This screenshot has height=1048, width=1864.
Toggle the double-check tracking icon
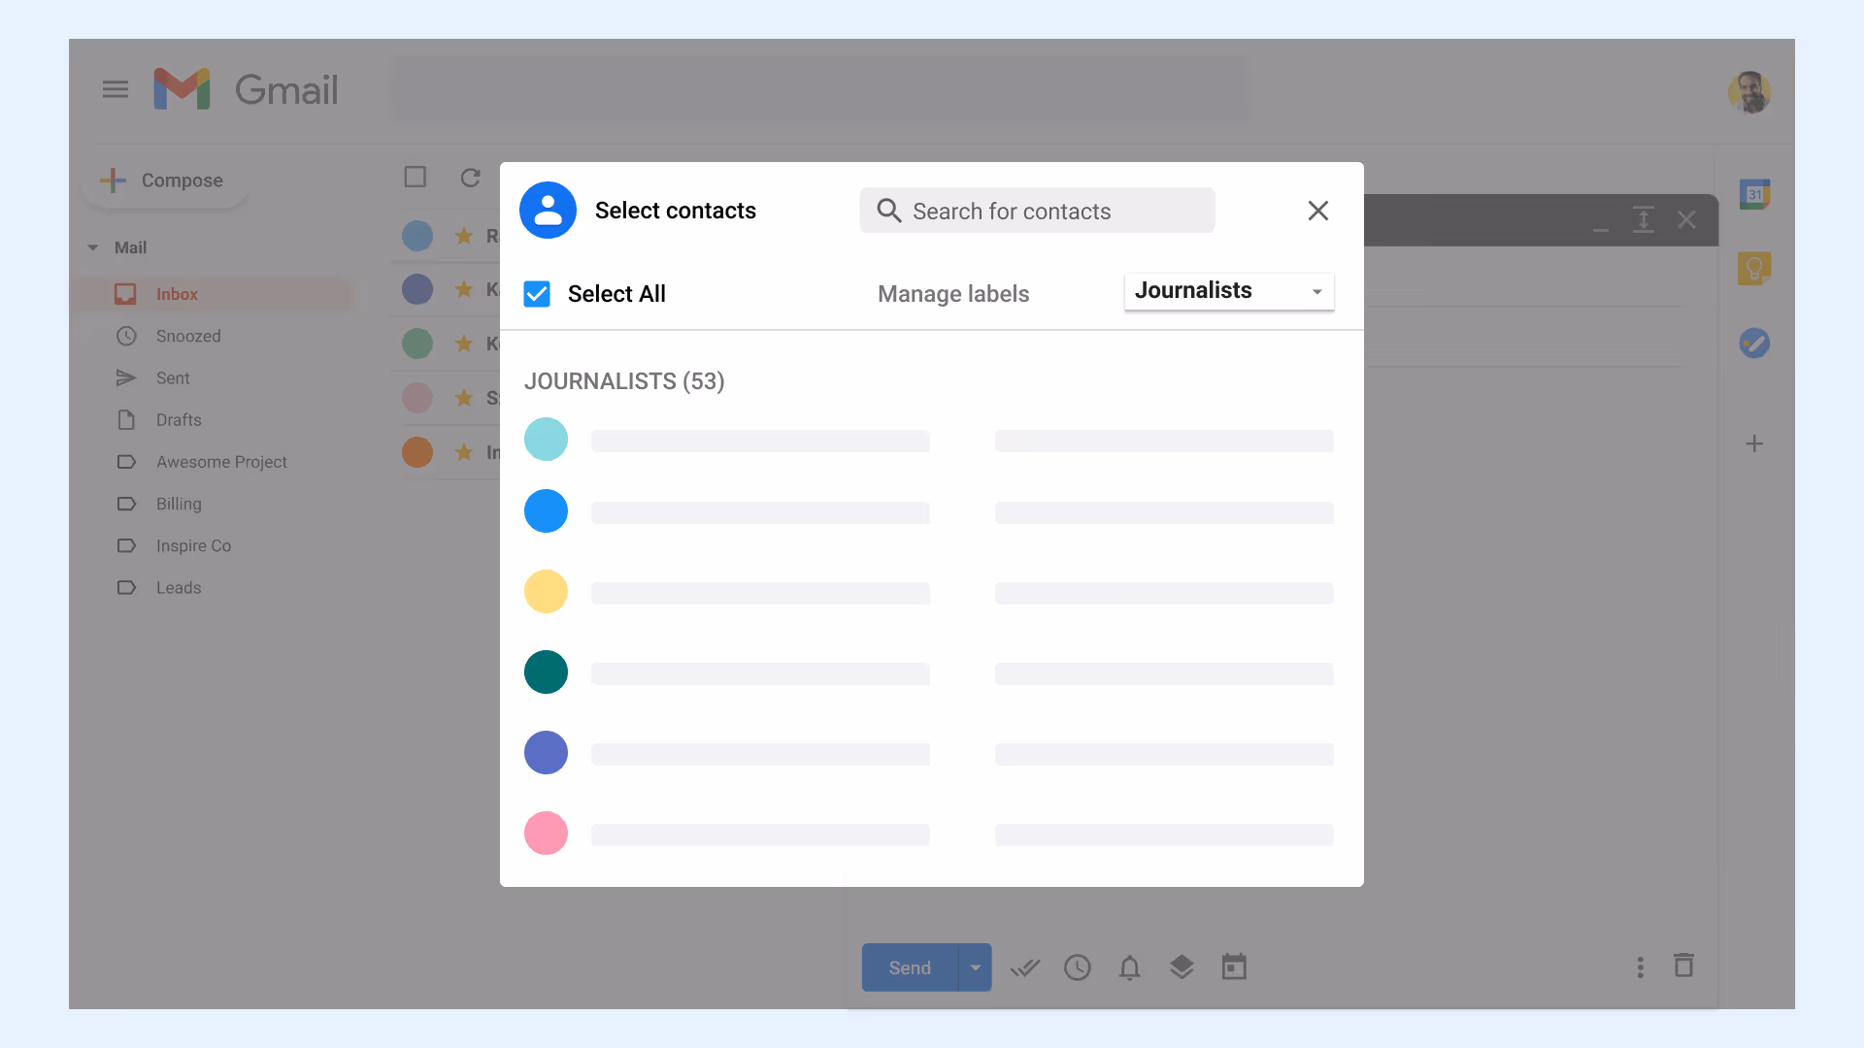[x=1025, y=967]
